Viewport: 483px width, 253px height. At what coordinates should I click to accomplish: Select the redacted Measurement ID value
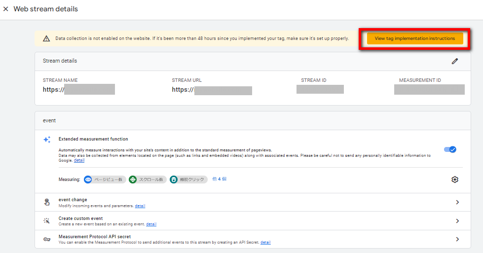click(x=429, y=89)
